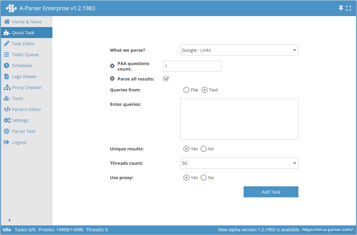This screenshot has width=357, height=235.
Task: Set Unique results to No
Action: tap(204, 149)
